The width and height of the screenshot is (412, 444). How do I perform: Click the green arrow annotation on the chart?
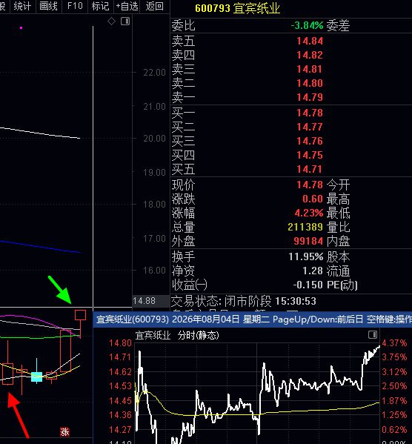coord(59,289)
